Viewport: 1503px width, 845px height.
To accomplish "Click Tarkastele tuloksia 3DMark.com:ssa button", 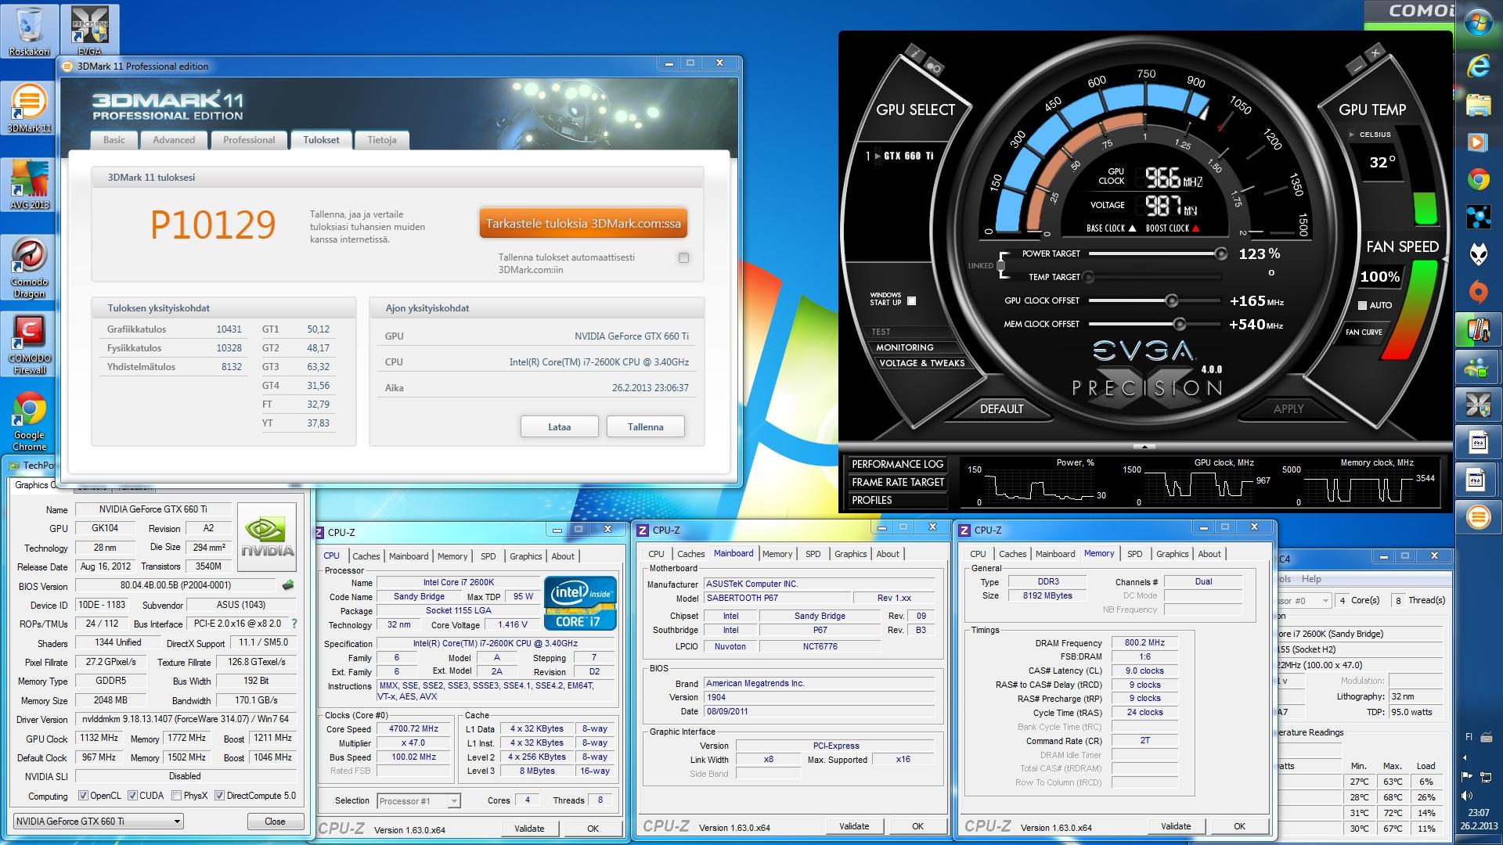I will (x=583, y=223).
